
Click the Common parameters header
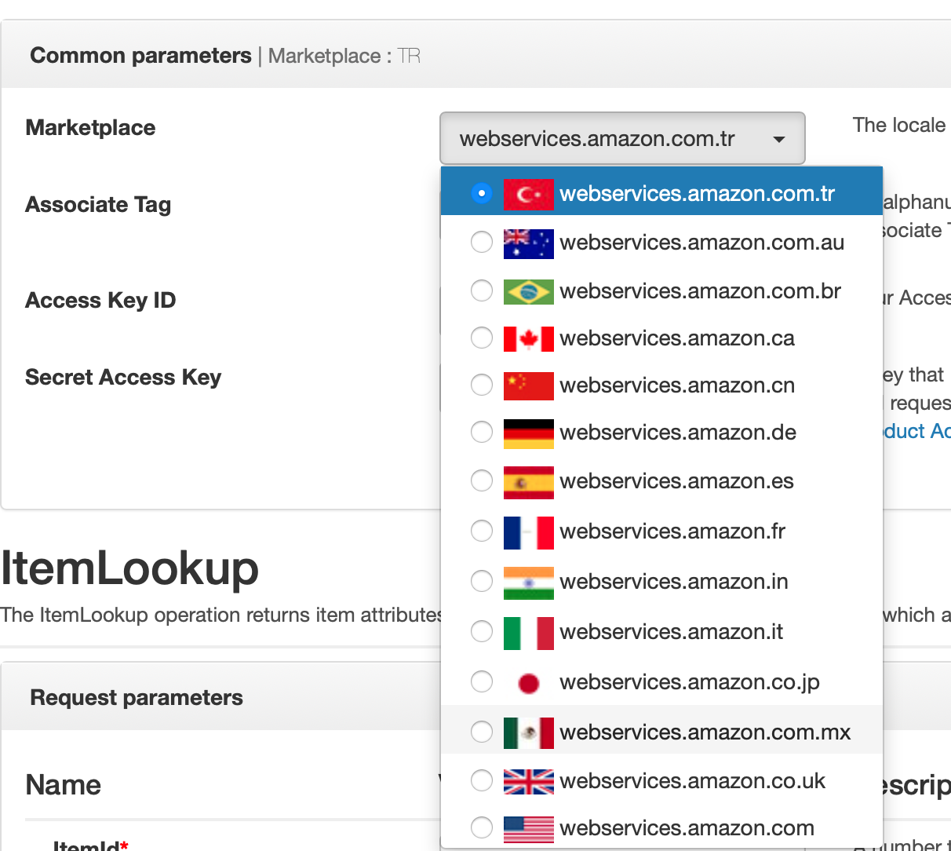coord(140,55)
